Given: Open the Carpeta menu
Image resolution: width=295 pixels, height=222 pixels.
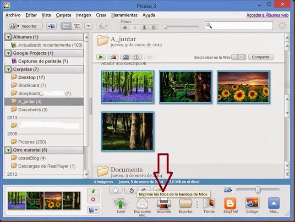Looking at the screenshot, I should click(x=63, y=15).
